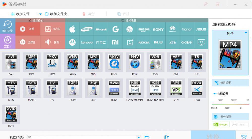Image resolution: width=252 pixels, height=139 pixels.
Task: Open the 历史记录 history tab
Action: pos(8,26)
